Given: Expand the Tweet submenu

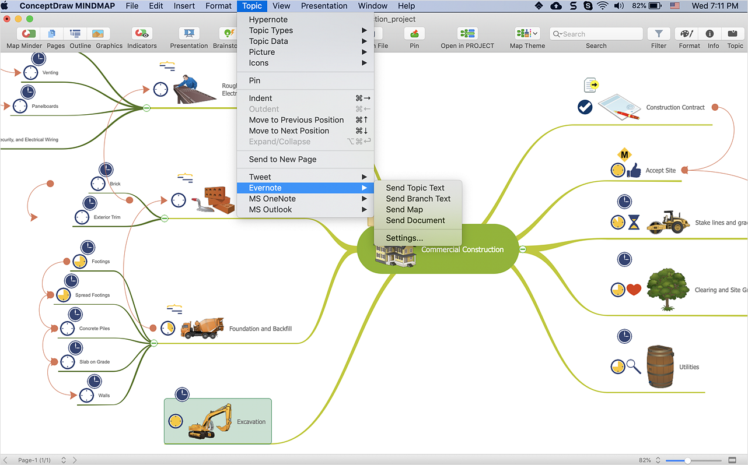Looking at the screenshot, I should [305, 177].
